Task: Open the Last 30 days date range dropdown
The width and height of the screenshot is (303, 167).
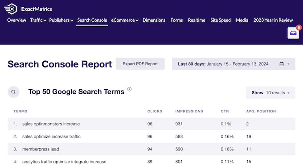Action: (x=233, y=64)
